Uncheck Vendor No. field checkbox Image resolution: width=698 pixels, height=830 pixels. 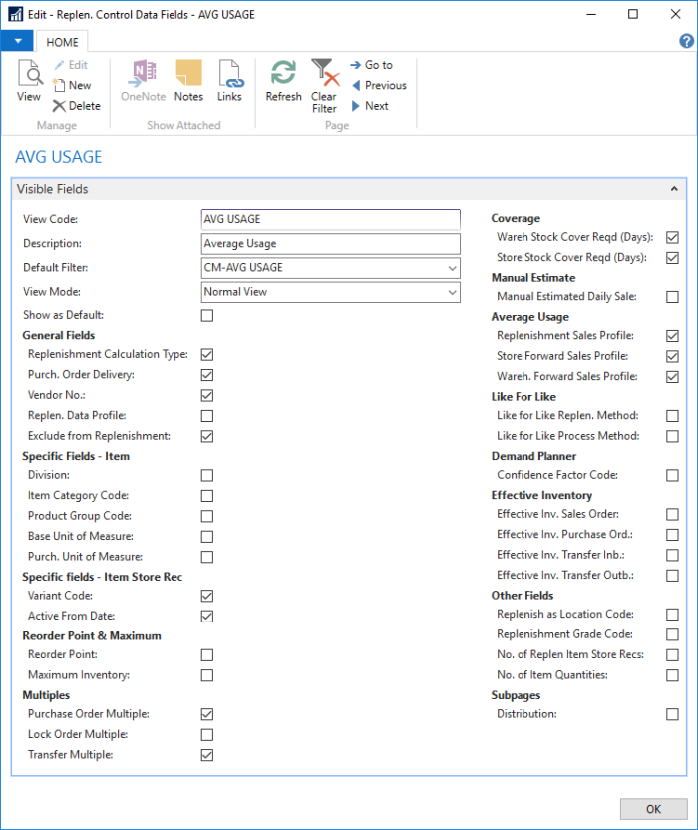click(x=207, y=396)
